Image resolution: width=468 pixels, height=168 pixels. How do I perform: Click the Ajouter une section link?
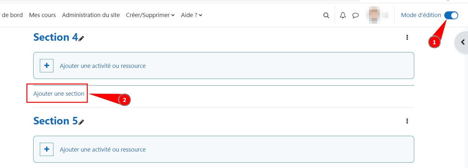[59, 94]
